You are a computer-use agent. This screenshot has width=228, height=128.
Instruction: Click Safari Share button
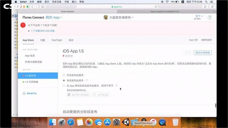point(205,7)
